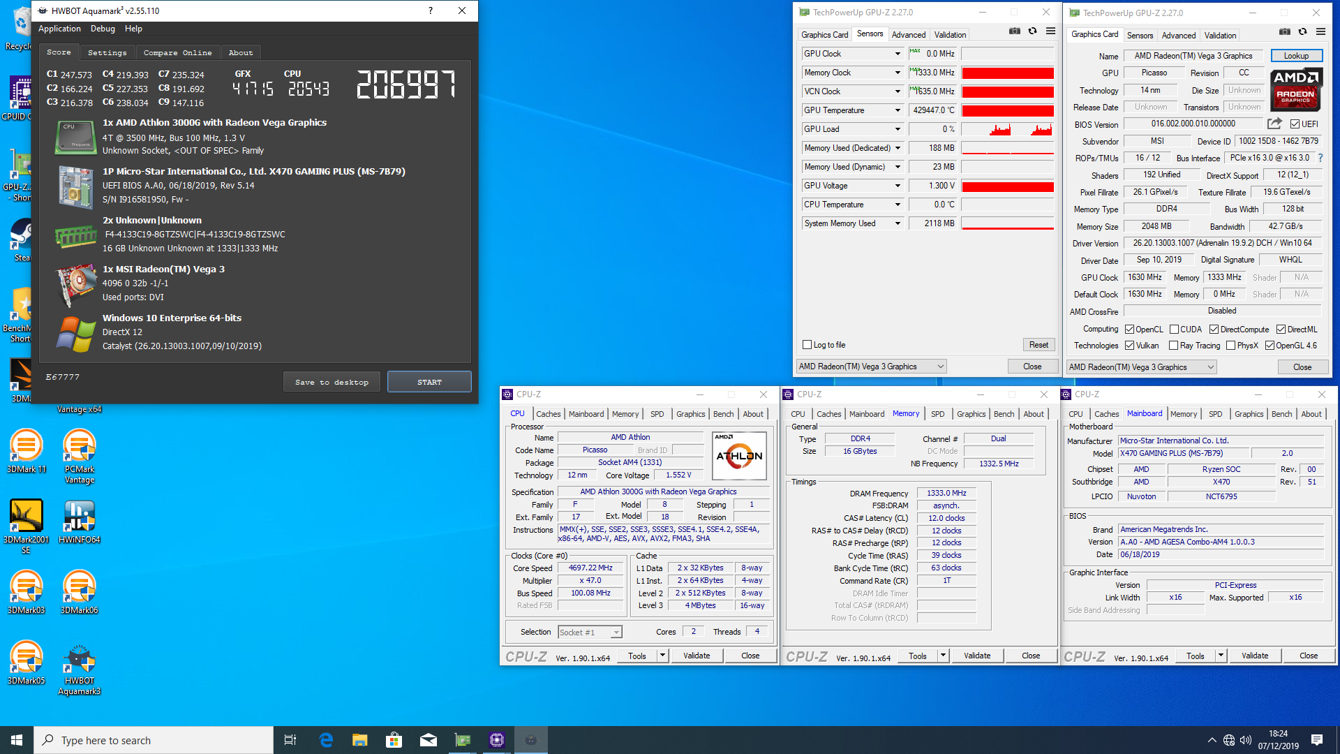
Task: Launch Microsoft Edge from the taskbar
Action: (326, 740)
